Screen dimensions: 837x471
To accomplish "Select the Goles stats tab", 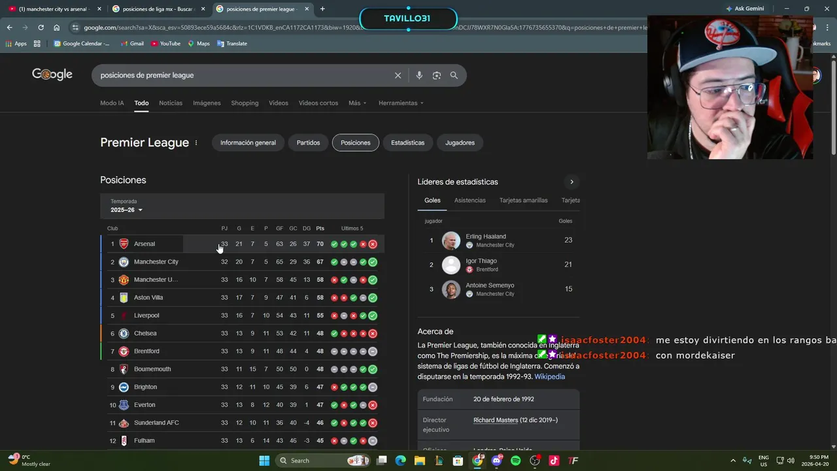I will (432, 200).
